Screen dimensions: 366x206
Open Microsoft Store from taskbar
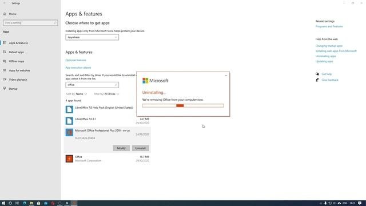(38, 203)
